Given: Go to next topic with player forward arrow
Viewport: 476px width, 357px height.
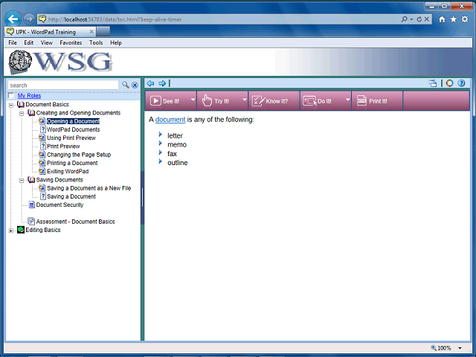Looking at the screenshot, I should coord(162,83).
